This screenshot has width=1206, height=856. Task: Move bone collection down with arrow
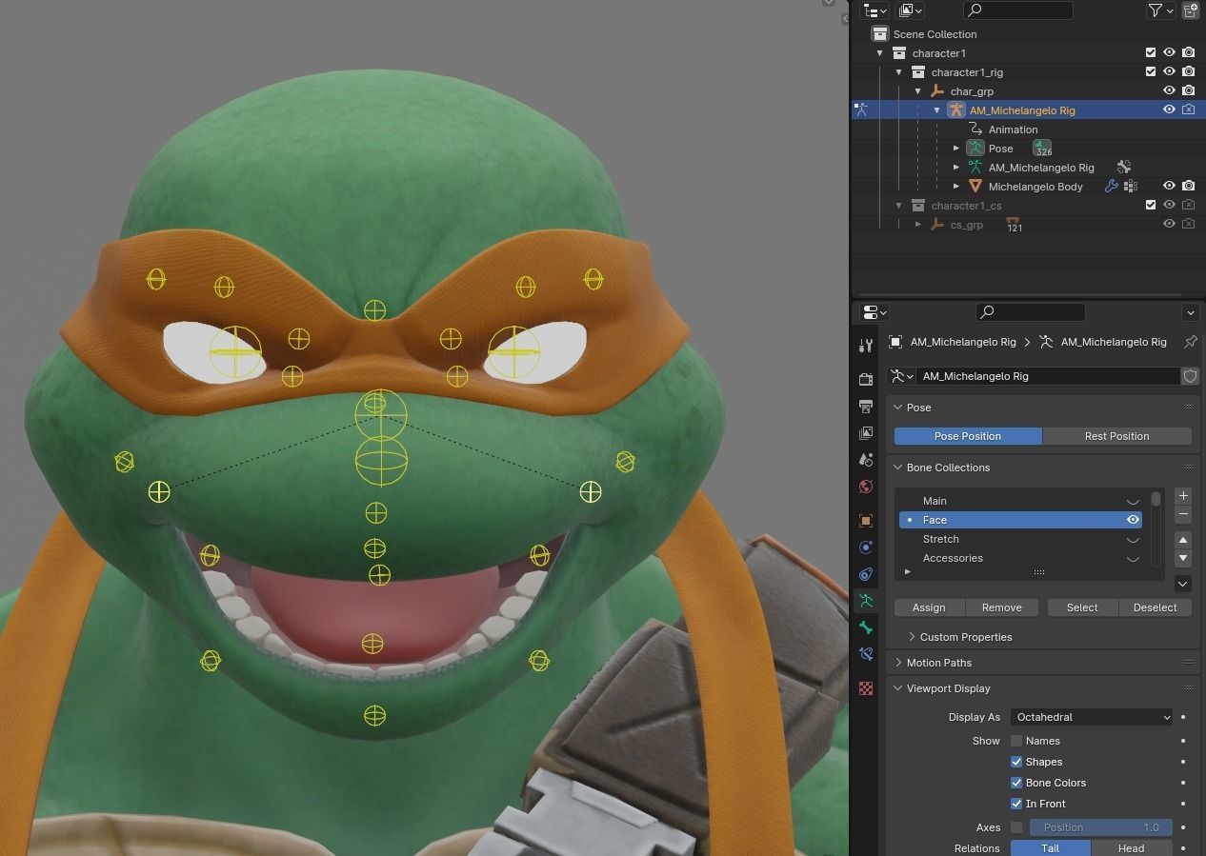pos(1183,559)
